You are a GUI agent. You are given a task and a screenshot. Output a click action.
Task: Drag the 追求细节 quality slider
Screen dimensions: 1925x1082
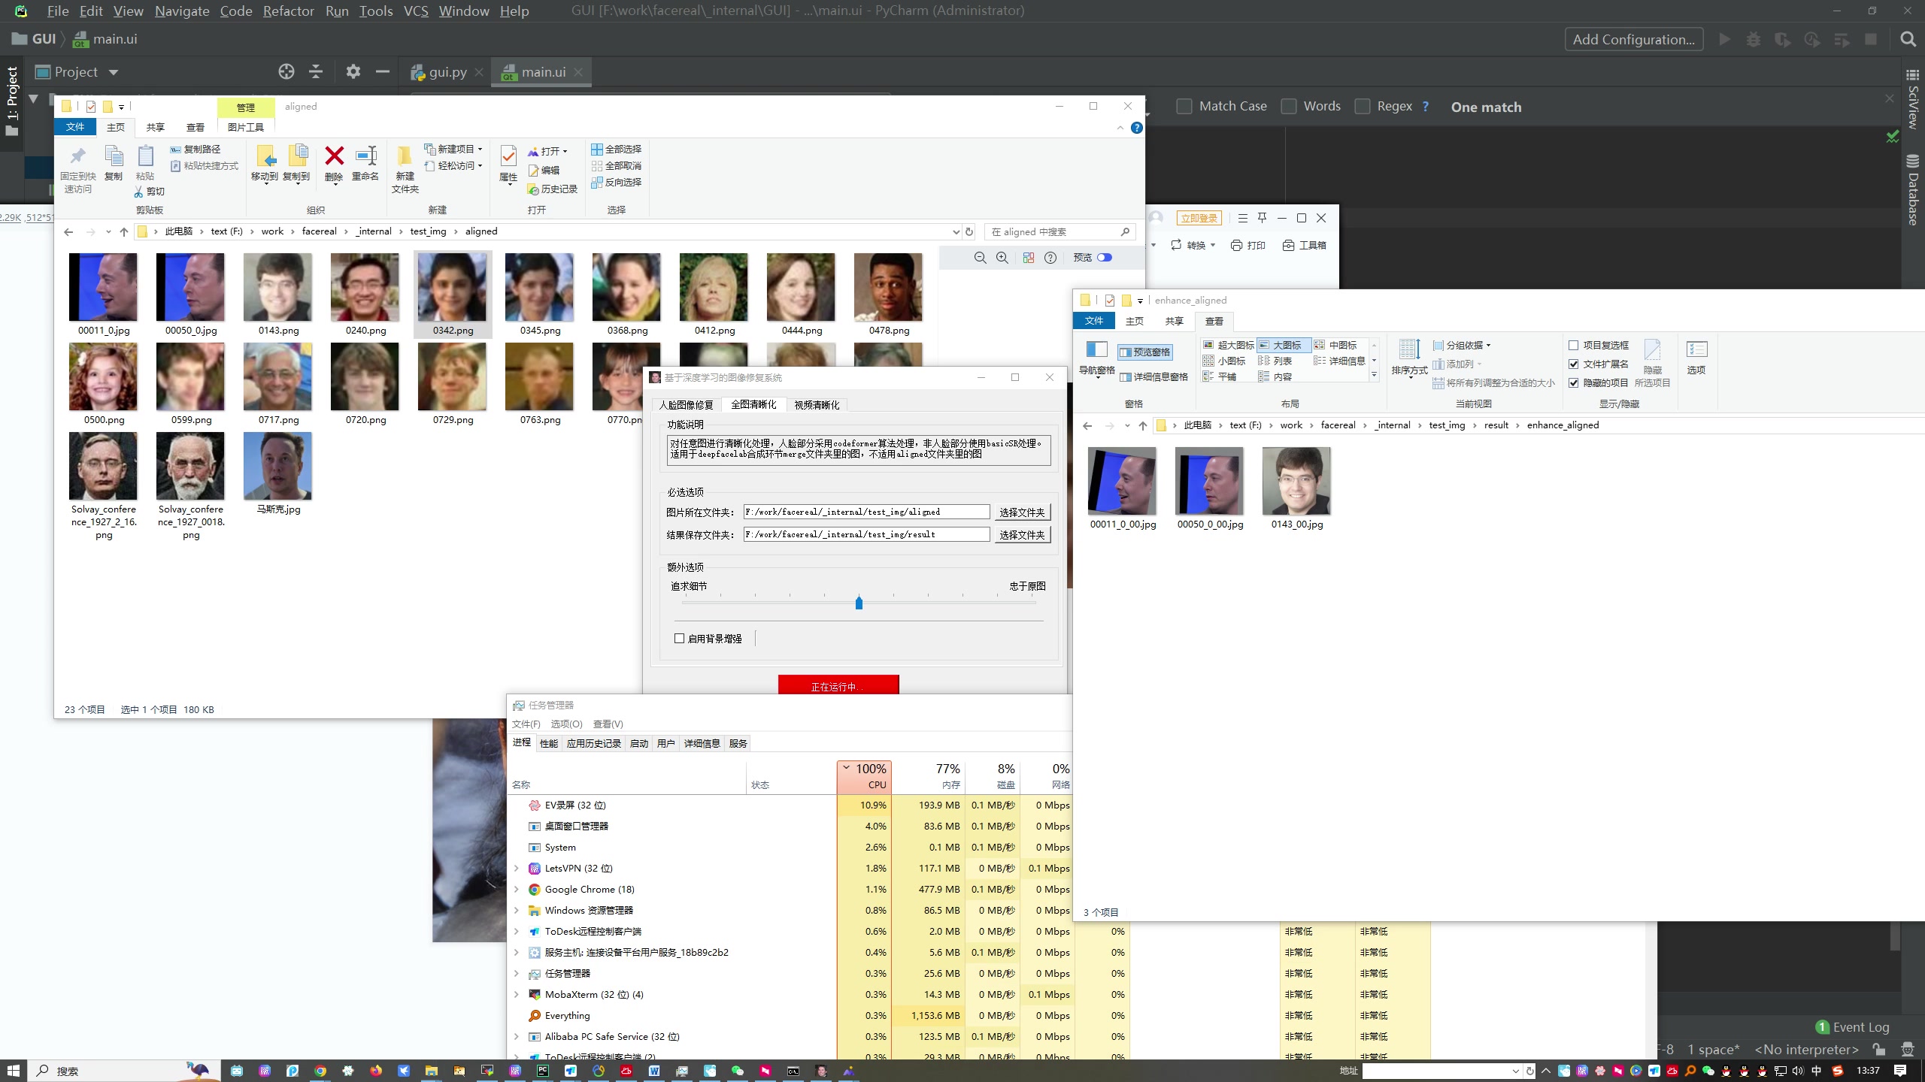[858, 603]
